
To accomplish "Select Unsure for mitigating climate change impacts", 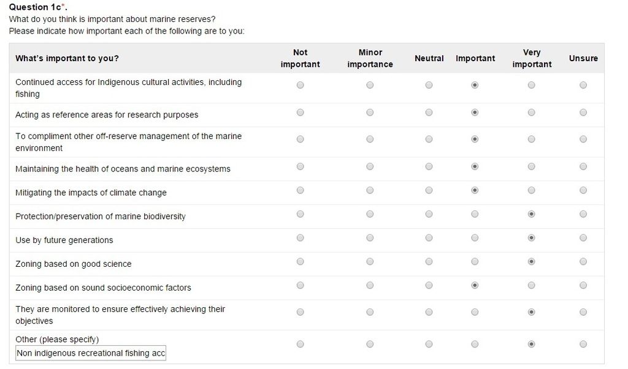I will (583, 190).
